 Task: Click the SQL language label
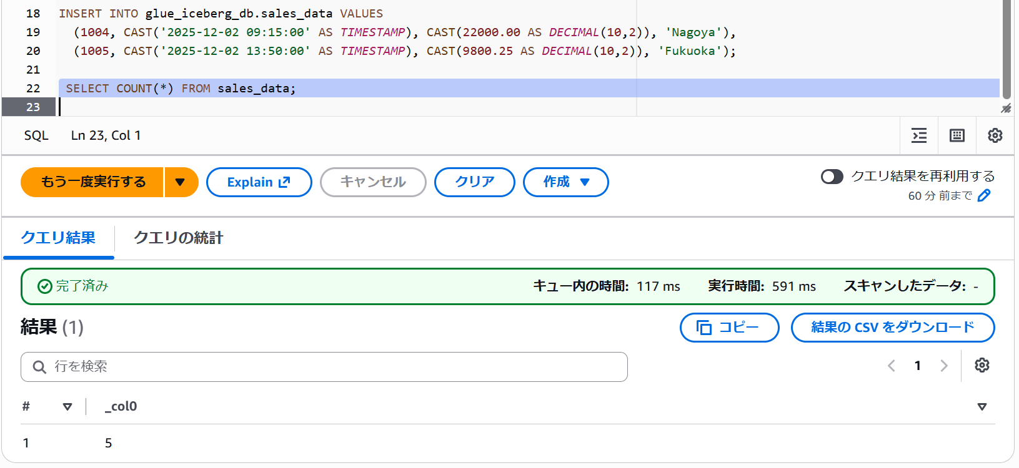click(x=36, y=135)
